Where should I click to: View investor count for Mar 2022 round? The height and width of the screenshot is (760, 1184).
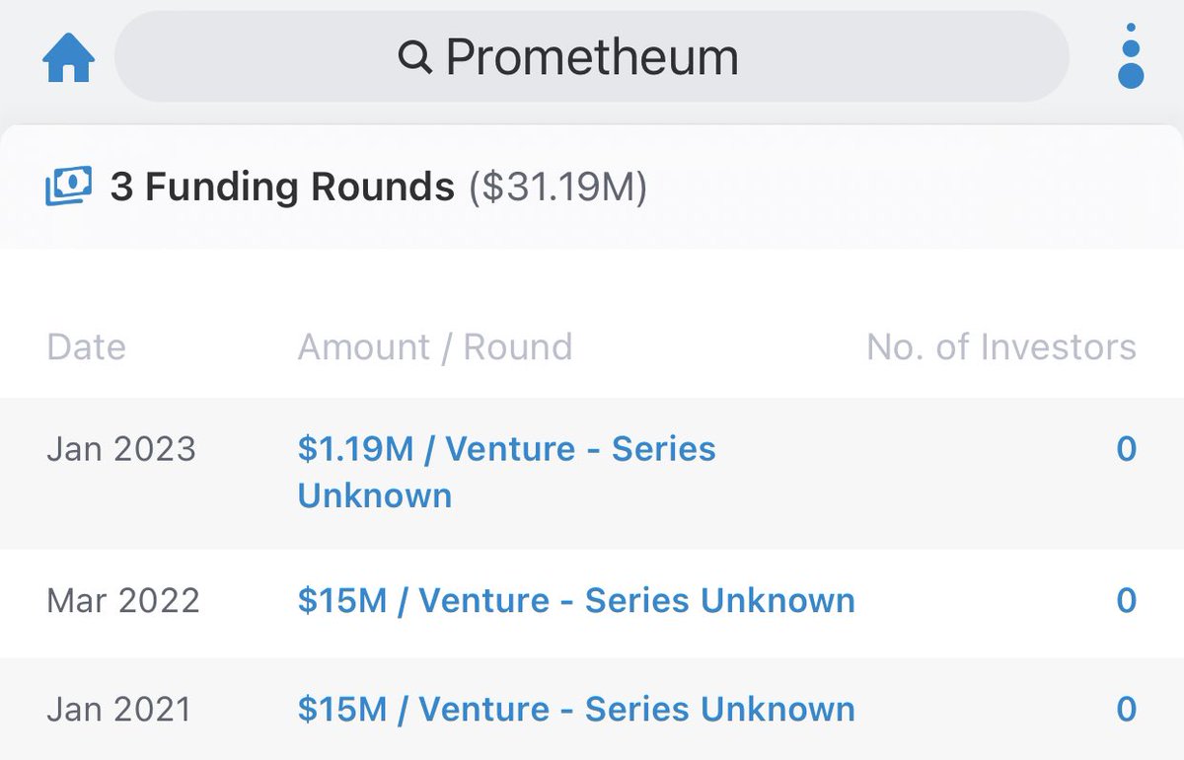pyautogui.click(x=1126, y=601)
